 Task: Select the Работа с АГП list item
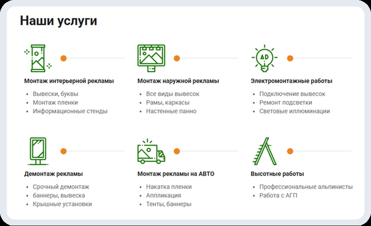278,195
